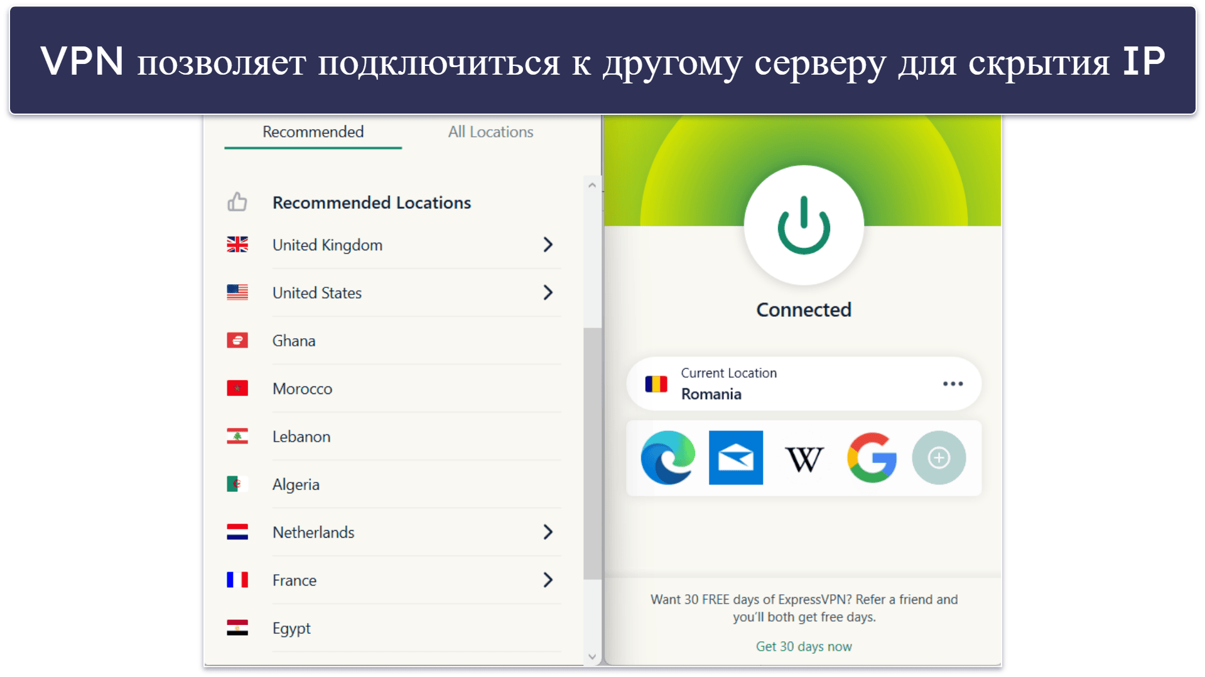Click the referral text about 30 FREE days
Image resolution: width=1205 pixels, height=677 pixels.
804,608
